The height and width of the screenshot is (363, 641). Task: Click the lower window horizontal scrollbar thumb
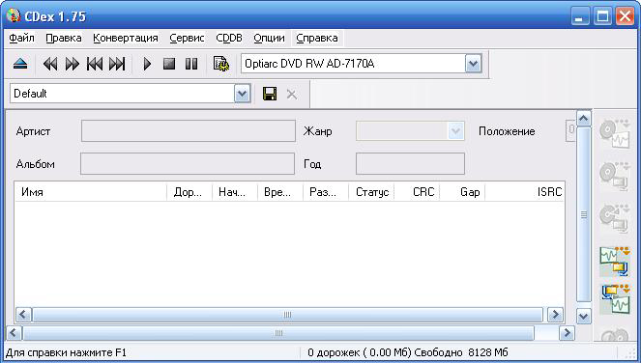click(x=278, y=333)
